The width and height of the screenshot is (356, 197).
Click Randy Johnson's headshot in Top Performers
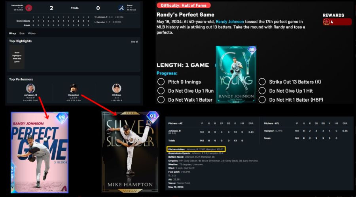[x=30, y=88]
